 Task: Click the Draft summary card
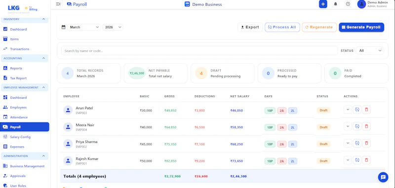tap(223, 73)
